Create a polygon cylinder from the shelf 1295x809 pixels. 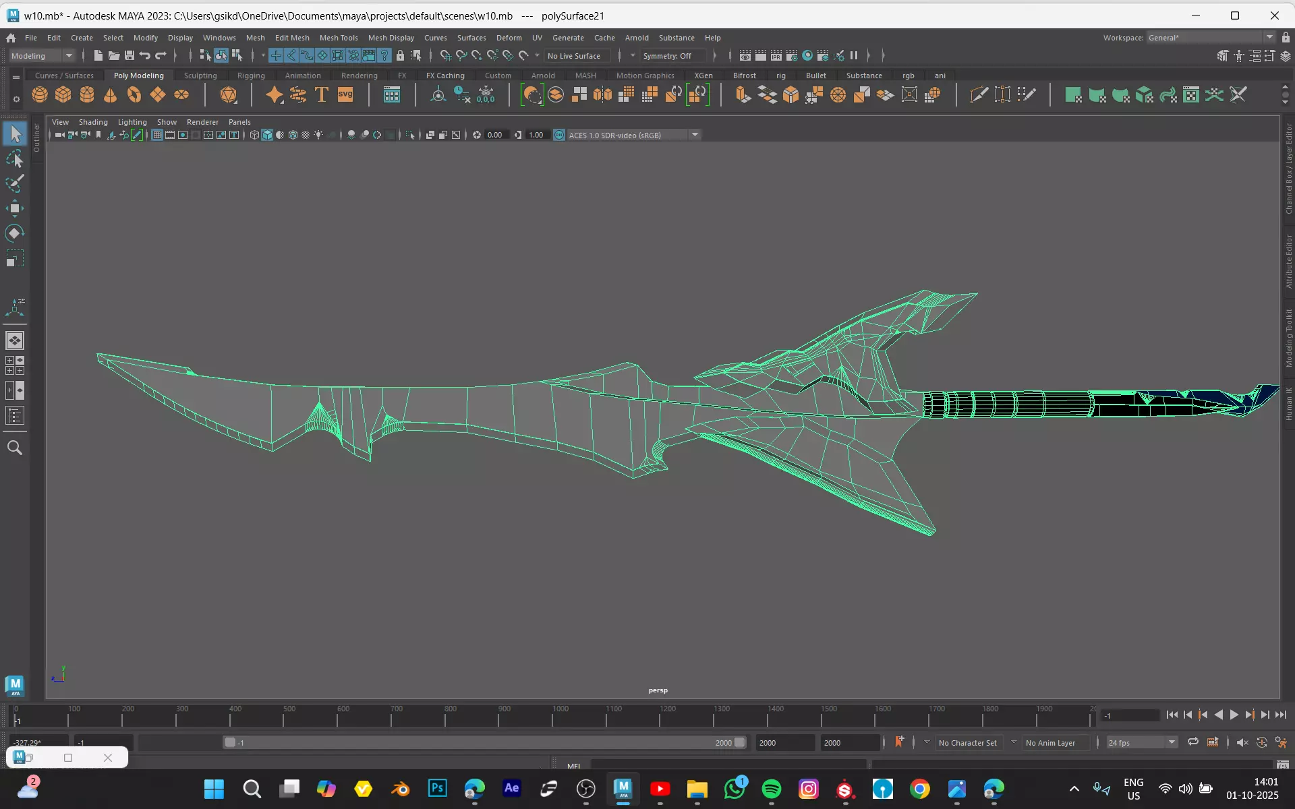coord(87,95)
